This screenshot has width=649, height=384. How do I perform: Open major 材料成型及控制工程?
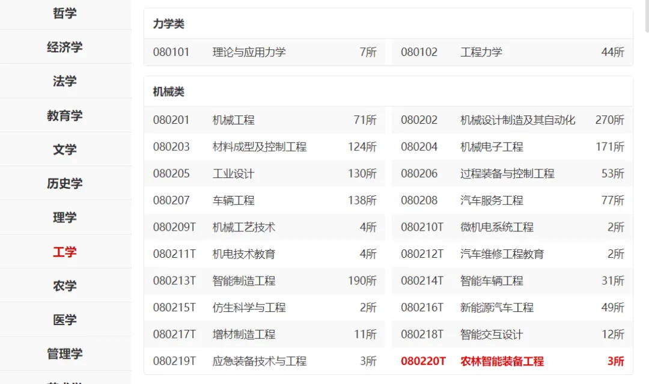point(260,147)
